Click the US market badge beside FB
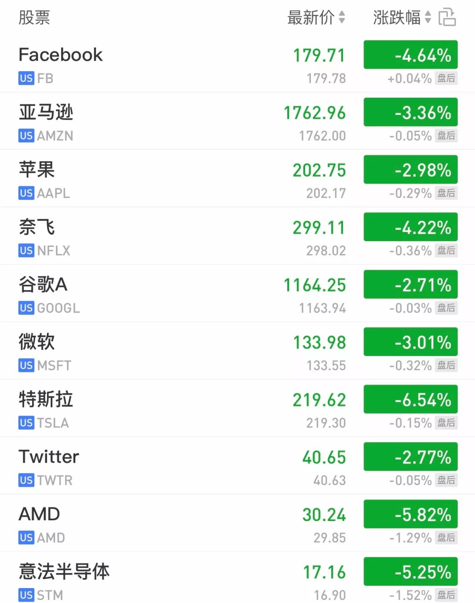 click(26, 78)
